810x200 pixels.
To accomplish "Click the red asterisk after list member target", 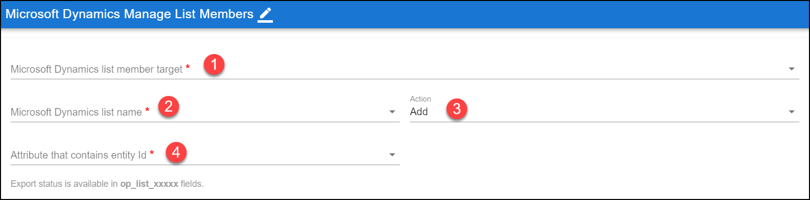I will (x=188, y=68).
